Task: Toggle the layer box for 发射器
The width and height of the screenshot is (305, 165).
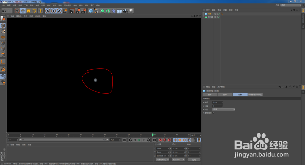Action: coord(215,17)
